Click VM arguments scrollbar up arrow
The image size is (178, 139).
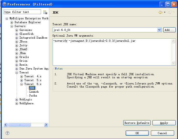click(x=173, y=41)
